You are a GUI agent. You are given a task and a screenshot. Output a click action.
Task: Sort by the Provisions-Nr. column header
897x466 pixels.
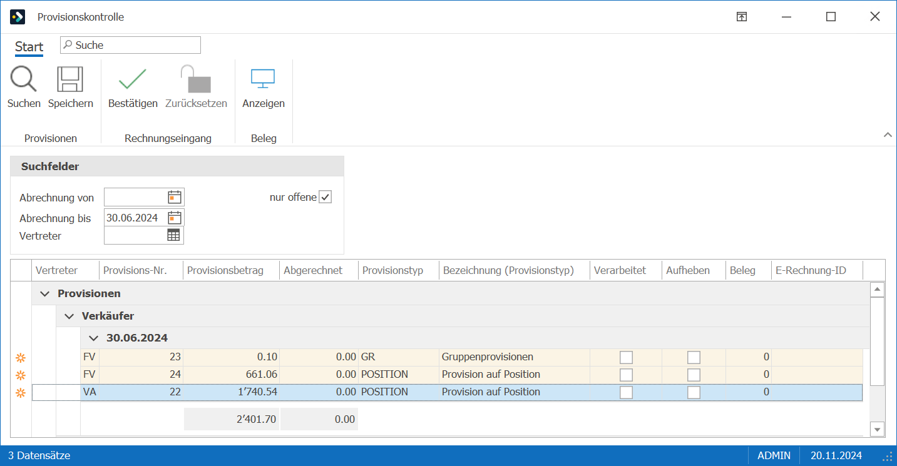(141, 270)
